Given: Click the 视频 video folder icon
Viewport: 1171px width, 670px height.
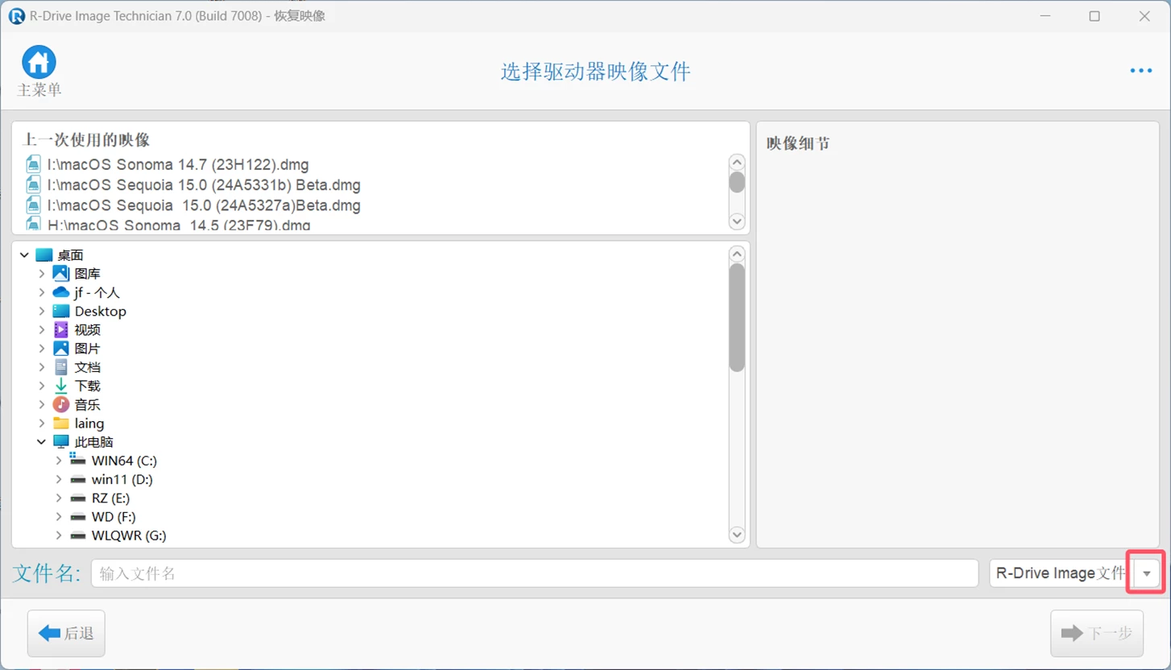Looking at the screenshot, I should [61, 329].
